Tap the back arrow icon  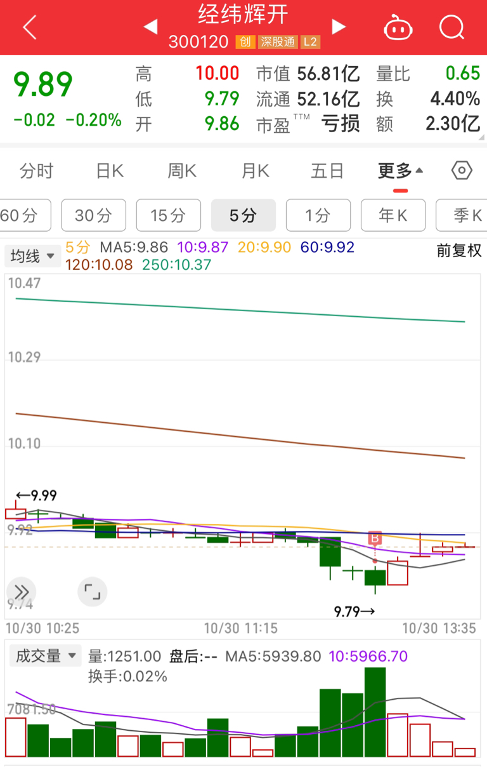point(30,27)
